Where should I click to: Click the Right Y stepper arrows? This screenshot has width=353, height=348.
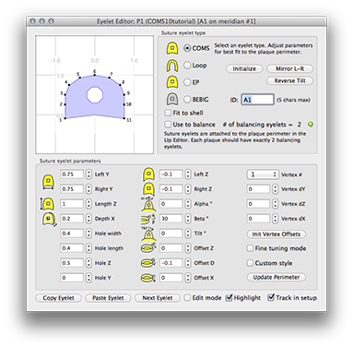coord(88,189)
